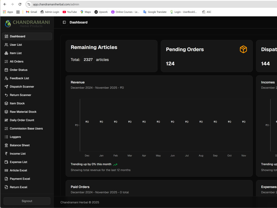277x208 pixels.
Task: Click the Incomes chart heading
Action: (268, 82)
